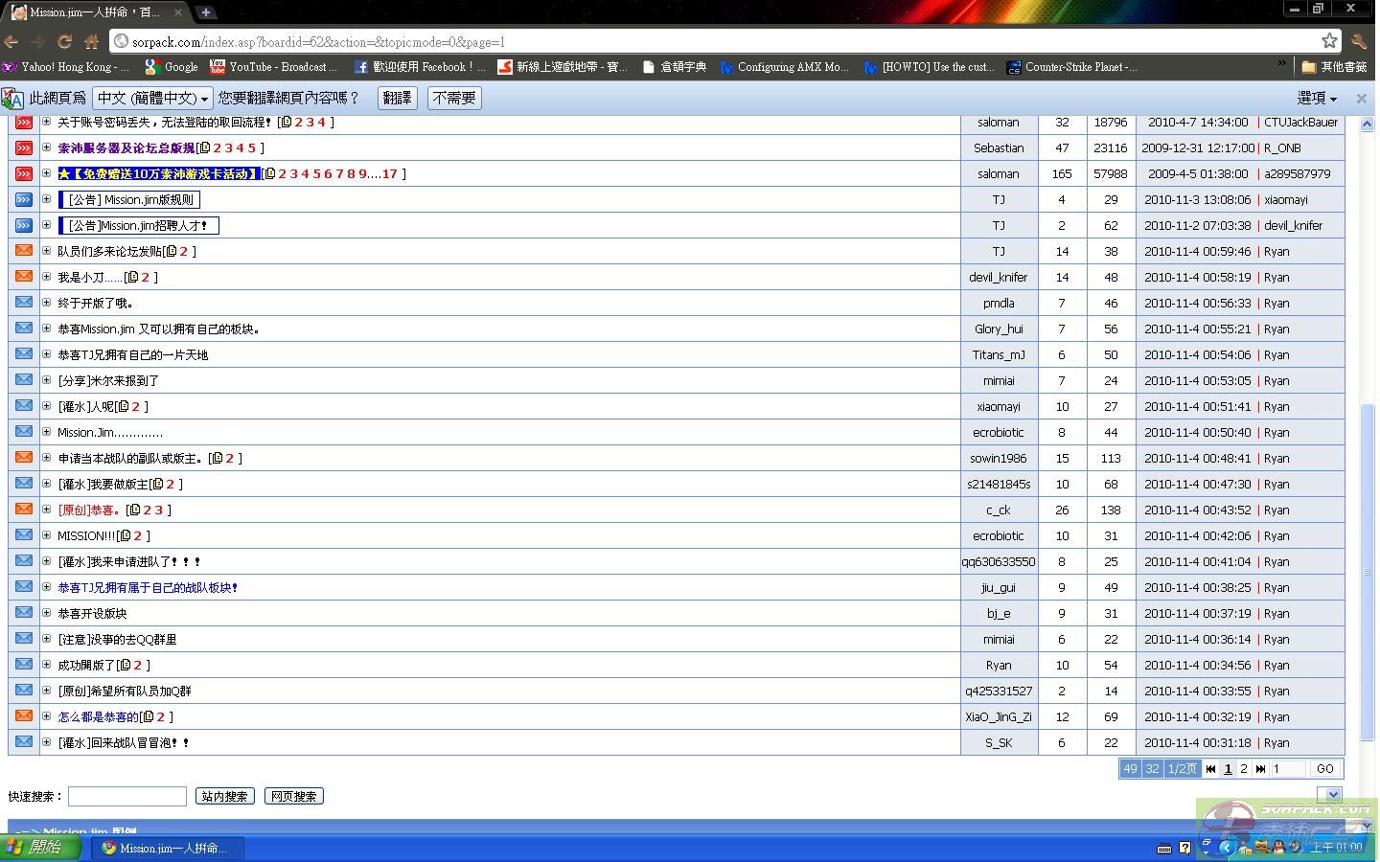The image size is (1380, 862).
Task: Open the YouTube bookmark in the bookmarks bar
Action: pyautogui.click(x=275, y=67)
